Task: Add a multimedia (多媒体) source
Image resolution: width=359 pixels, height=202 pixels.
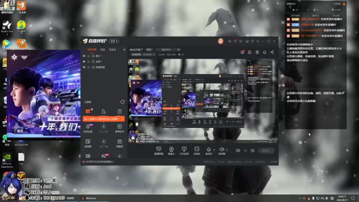Action: [197, 151]
